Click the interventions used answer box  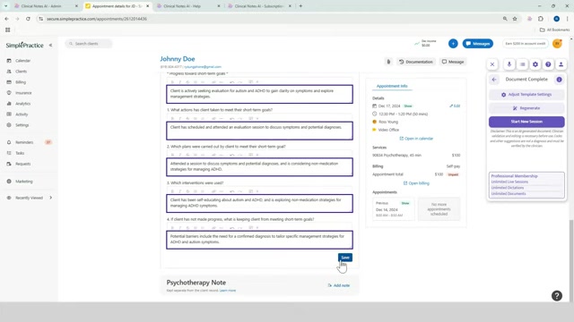click(x=259, y=203)
